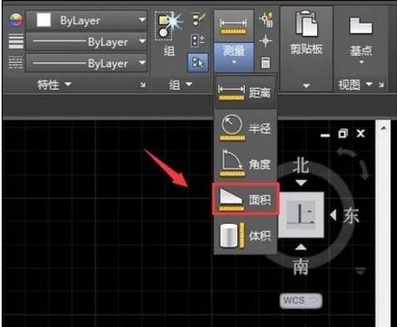Click the point ID crosshair icon

[x=265, y=41]
